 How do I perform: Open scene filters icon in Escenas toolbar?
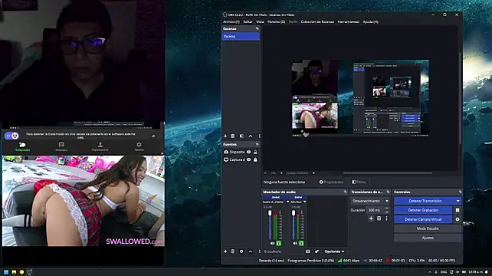click(241, 136)
